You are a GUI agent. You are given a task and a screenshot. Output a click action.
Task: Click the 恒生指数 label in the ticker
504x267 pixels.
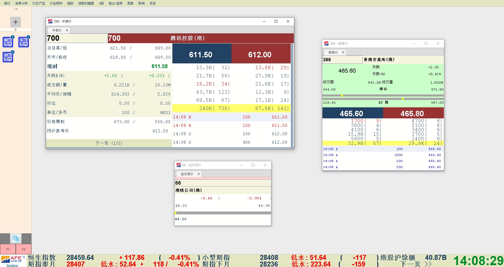(x=42, y=258)
